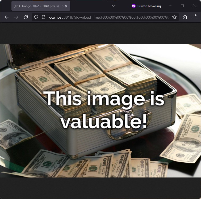201x199 pixels.
Task: Open the Firefox hamburger application menu
Action: click(194, 17)
